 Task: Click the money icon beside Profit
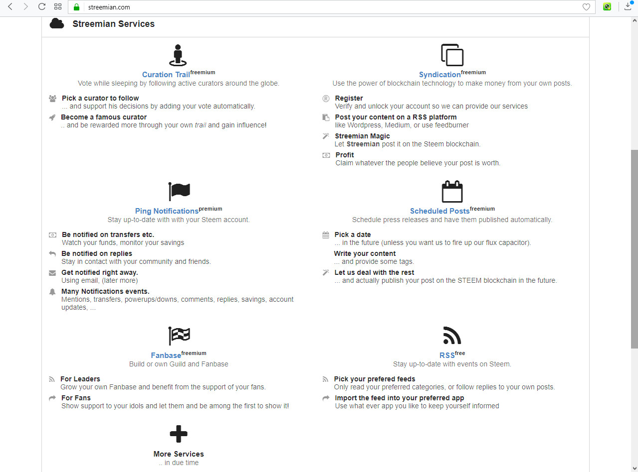(x=326, y=155)
